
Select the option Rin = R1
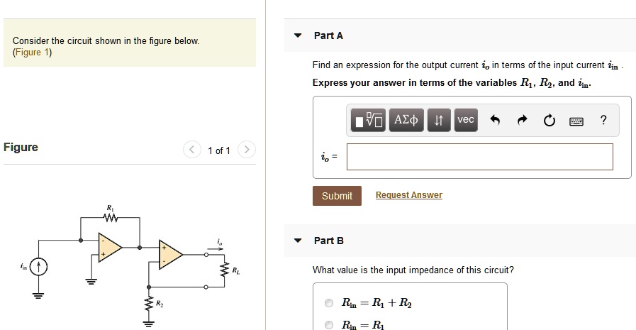(329, 325)
